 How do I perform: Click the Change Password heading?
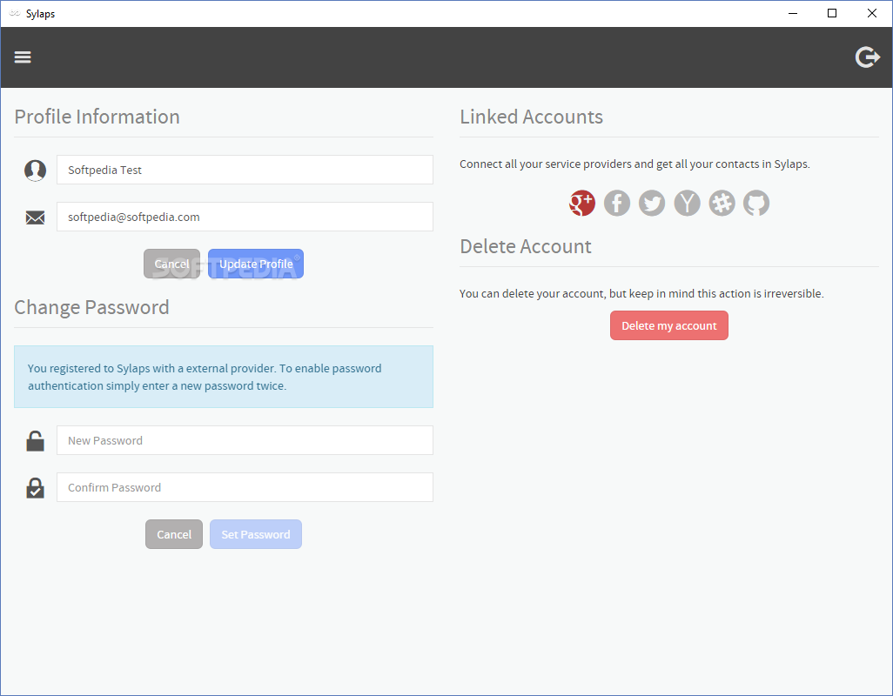pos(91,307)
